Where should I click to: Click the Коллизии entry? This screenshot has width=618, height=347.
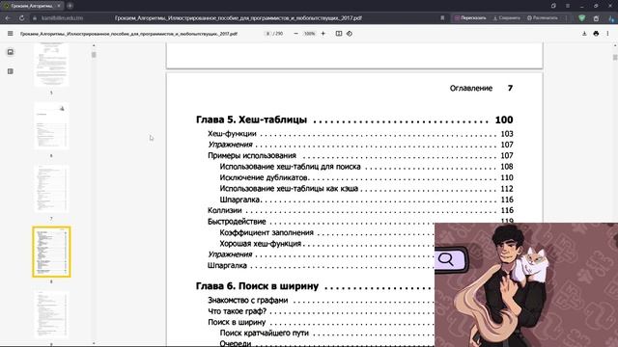coord(225,210)
